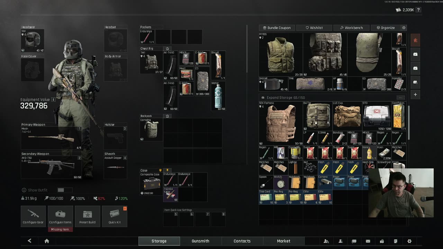Open Configure Gear

[33, 216]
